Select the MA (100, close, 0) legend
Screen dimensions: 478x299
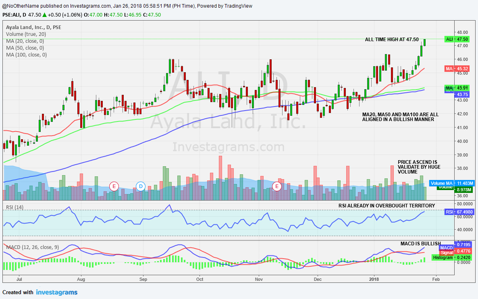click(27, 54)
